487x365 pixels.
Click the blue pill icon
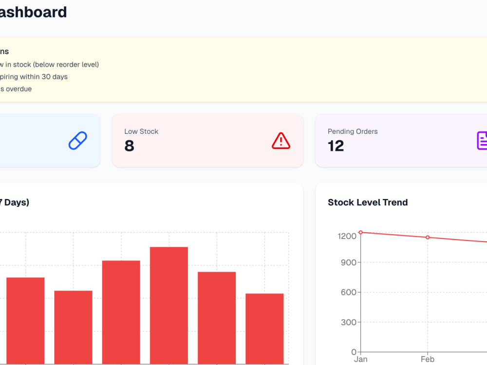(77, 141)
